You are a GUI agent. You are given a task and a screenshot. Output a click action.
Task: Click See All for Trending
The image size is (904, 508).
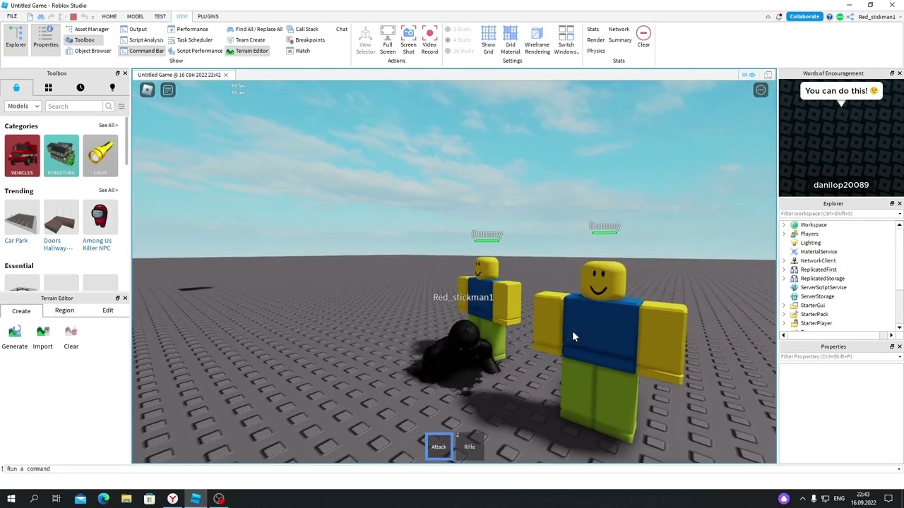[108, 190]
